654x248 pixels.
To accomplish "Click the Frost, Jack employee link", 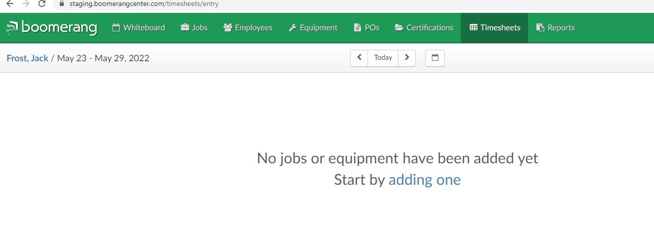I will click(27, 58).
